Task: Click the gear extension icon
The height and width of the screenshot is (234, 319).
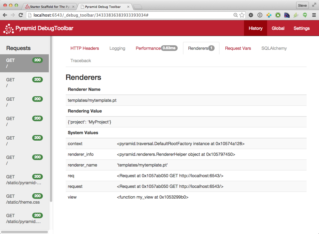Action: coord(251,15)
